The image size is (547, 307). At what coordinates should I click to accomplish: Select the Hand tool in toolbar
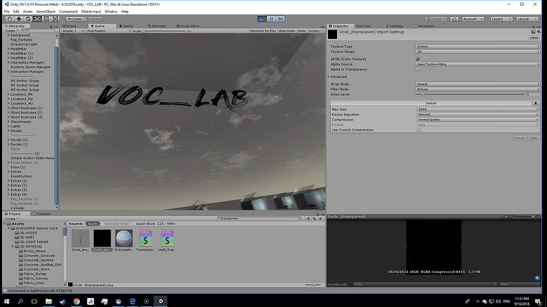point(9,19)
